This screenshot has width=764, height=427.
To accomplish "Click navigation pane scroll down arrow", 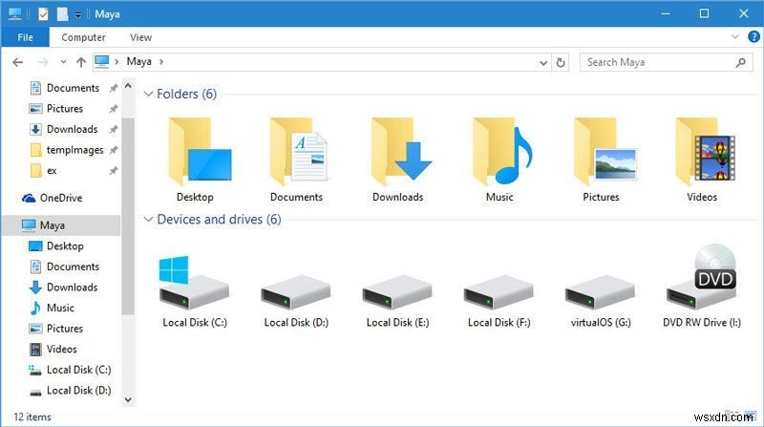I will (x=128, y=399).
